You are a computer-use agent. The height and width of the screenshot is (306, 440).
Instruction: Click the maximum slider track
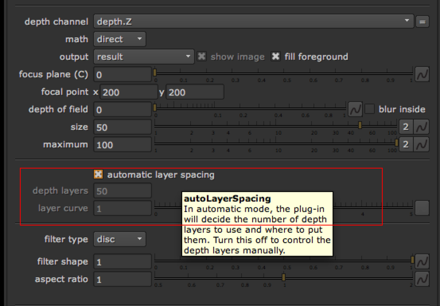[275, 143]
